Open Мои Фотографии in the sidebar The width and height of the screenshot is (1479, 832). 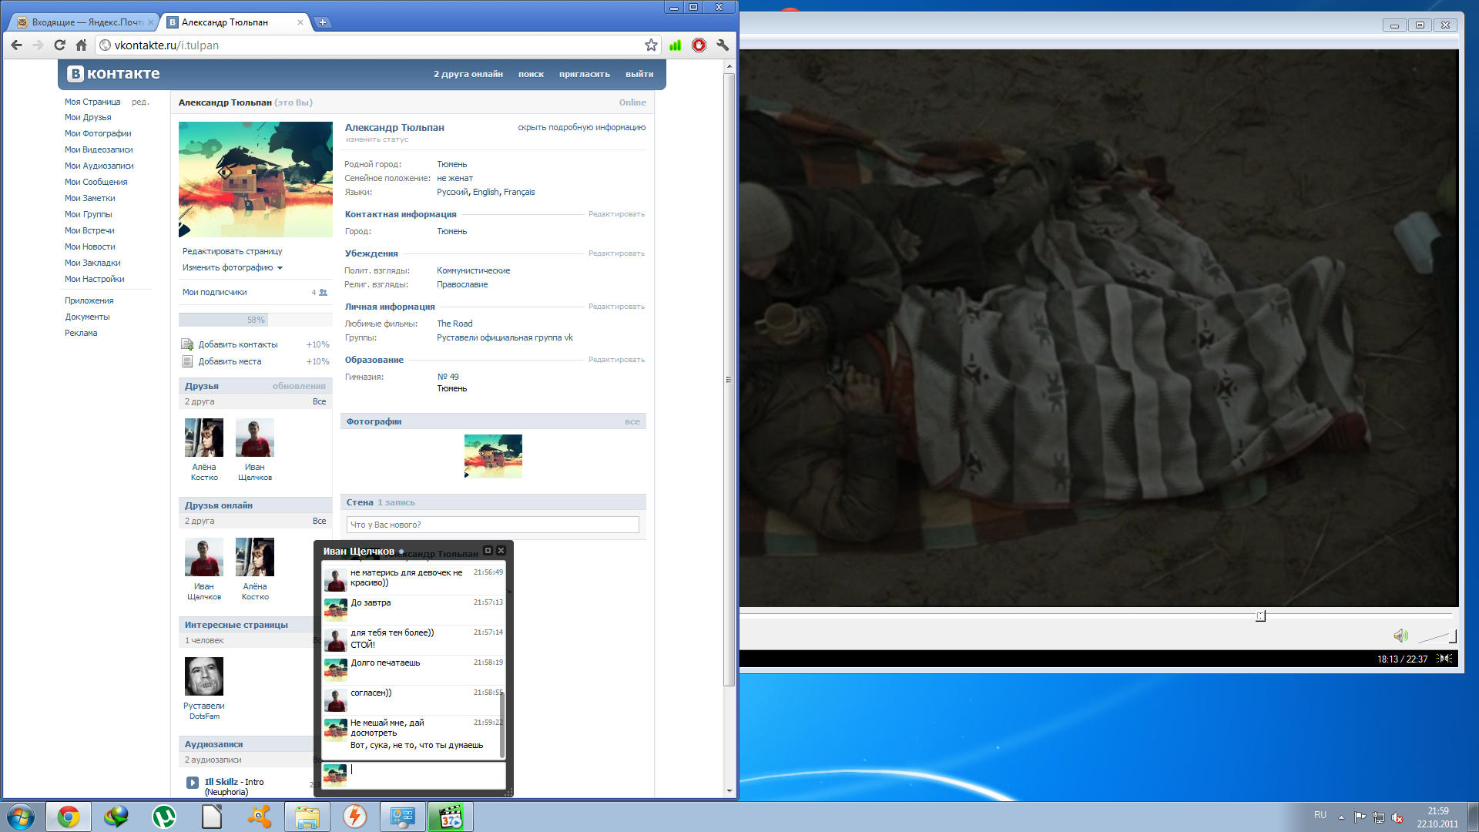click(x=98, y=133)
